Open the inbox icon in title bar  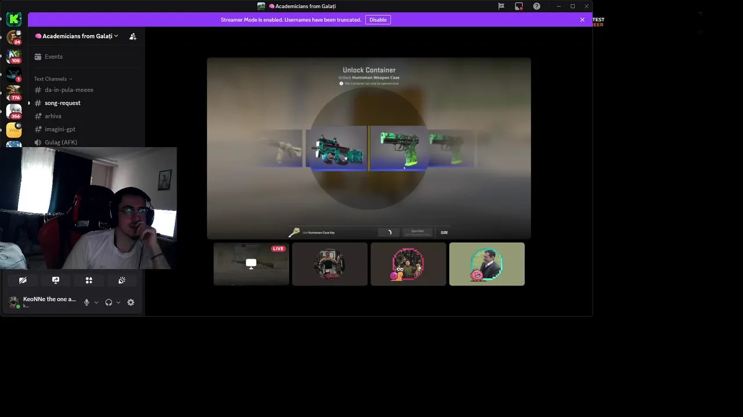[x=519, y=6]
